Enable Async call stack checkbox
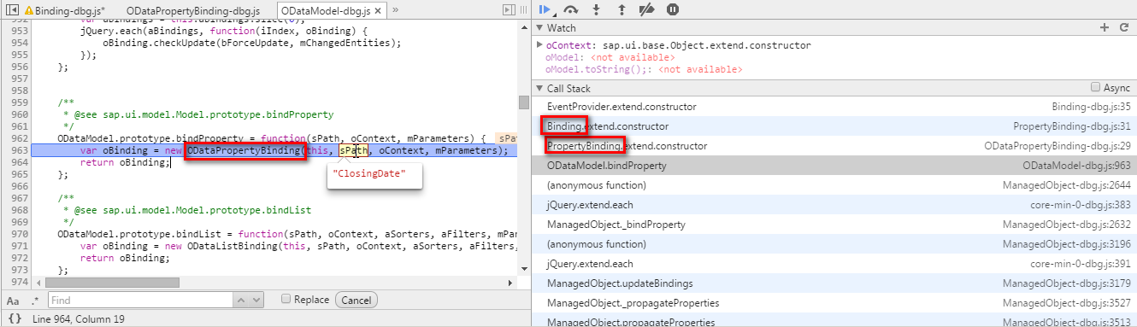 point(1095,88)
